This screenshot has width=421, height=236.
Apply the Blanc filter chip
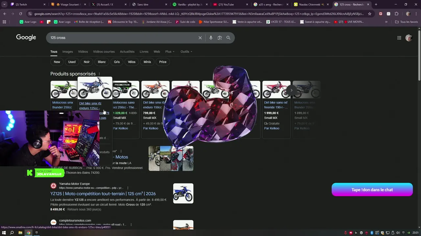pos(102,62)
